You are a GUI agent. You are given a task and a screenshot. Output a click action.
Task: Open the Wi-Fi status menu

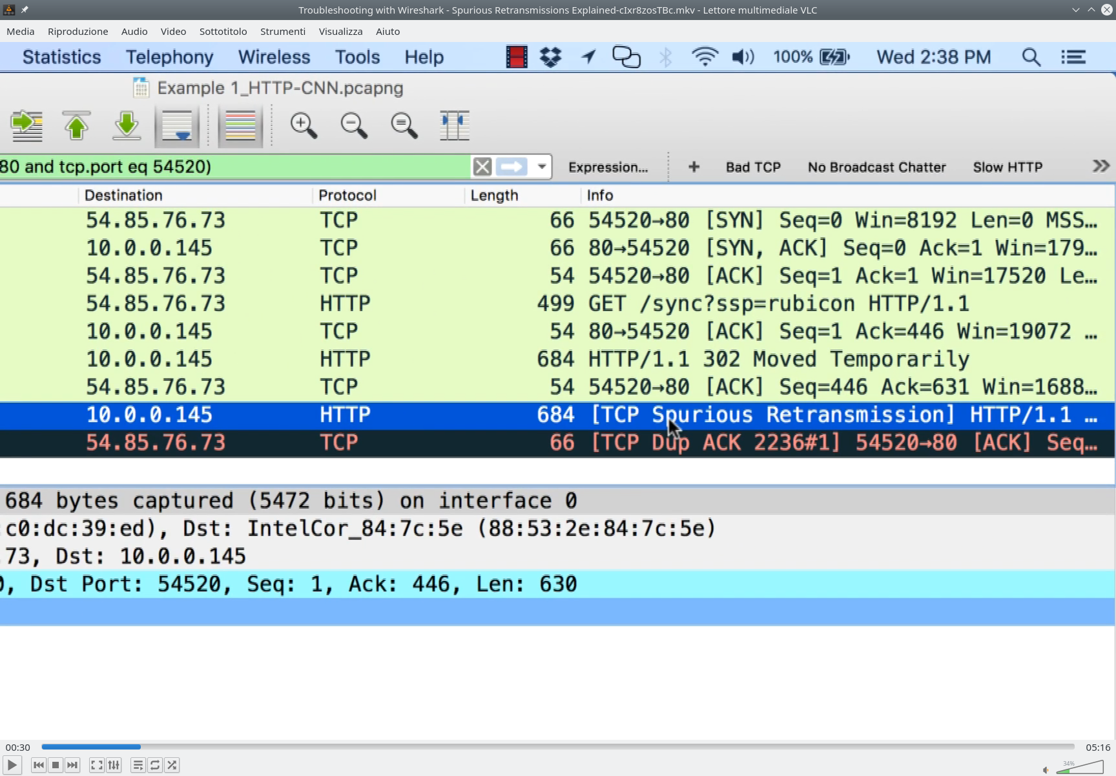pos(705,57)
